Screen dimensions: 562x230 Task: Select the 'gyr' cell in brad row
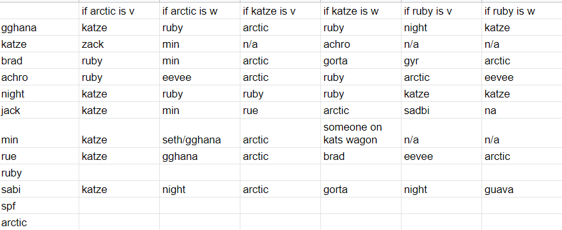pos(441,61)
